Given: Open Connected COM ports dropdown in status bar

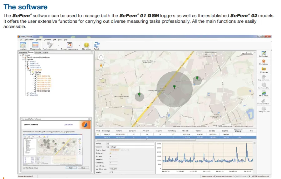Looking at the screenshot, I should pyautogui.click(x=235, y=176).
